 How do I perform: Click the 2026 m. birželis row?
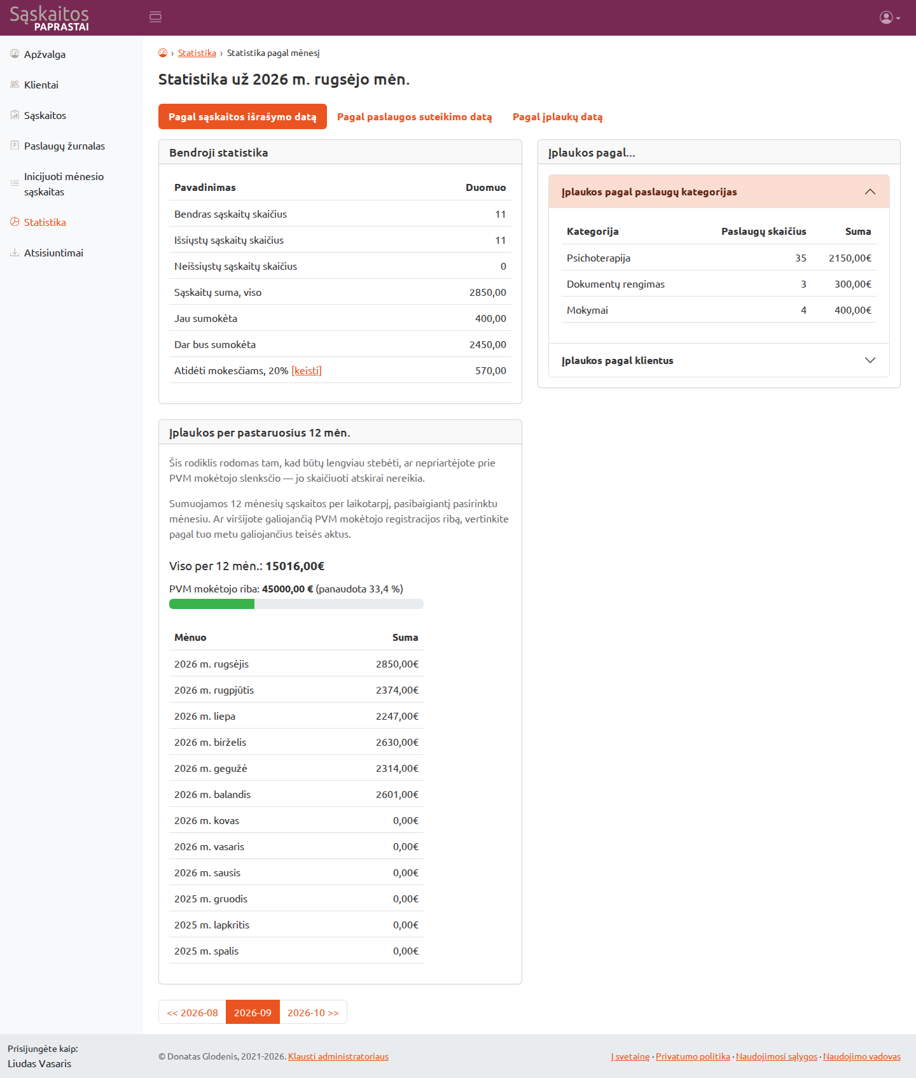(296, 742)
